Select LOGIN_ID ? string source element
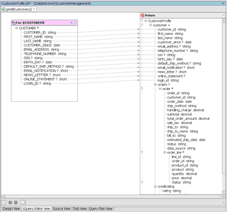The image size is (227, 212). pos(37,83)
